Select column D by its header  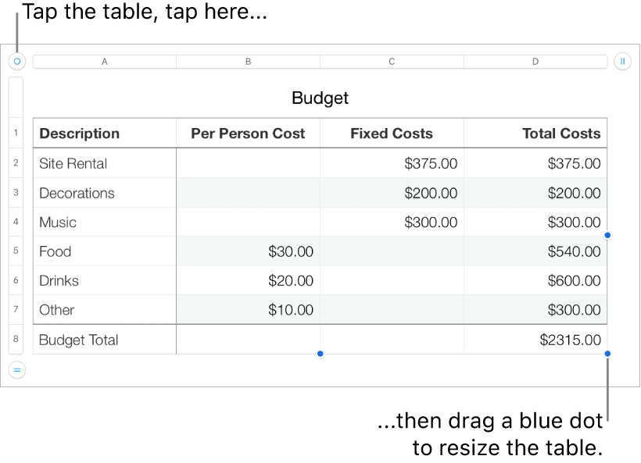pos(535,61)
